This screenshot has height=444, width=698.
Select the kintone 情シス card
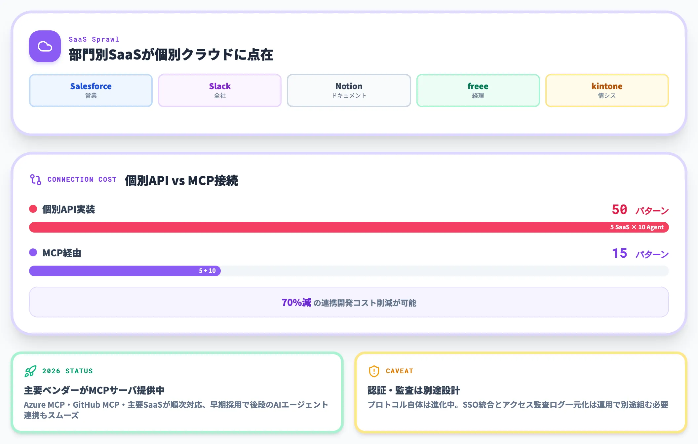tap(607, 91)
